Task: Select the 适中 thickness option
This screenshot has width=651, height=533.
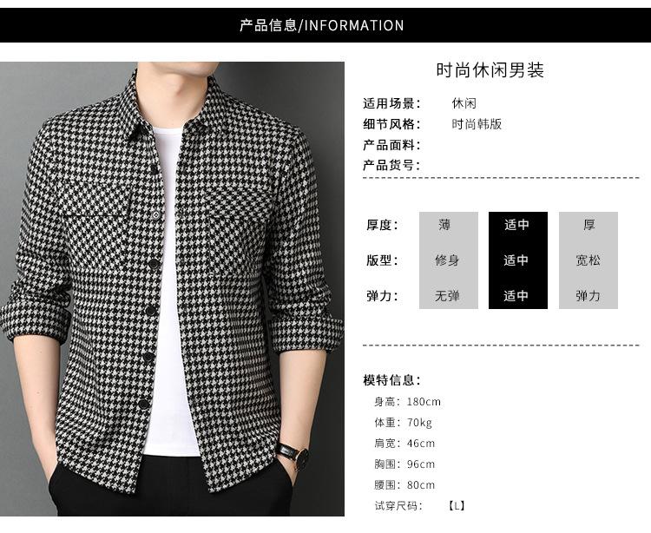Action: (x=517, y=225)
